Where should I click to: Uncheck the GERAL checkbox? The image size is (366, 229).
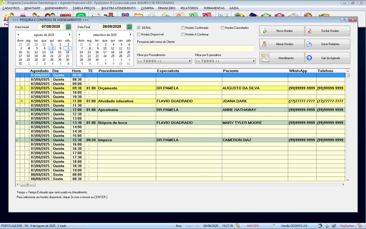[139, 28]
